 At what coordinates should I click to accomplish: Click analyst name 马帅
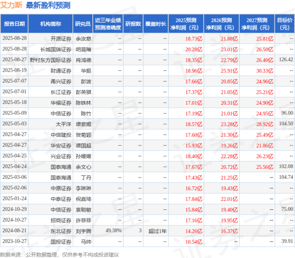pos(86,242)
